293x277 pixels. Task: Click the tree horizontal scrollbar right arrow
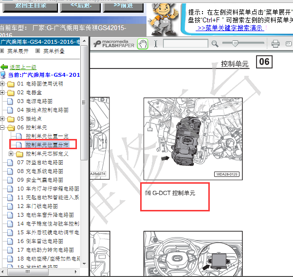75,272
